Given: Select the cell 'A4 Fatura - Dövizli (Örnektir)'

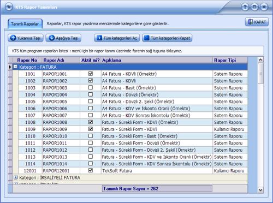Looking at the screenshot, I should pos(157,95).
